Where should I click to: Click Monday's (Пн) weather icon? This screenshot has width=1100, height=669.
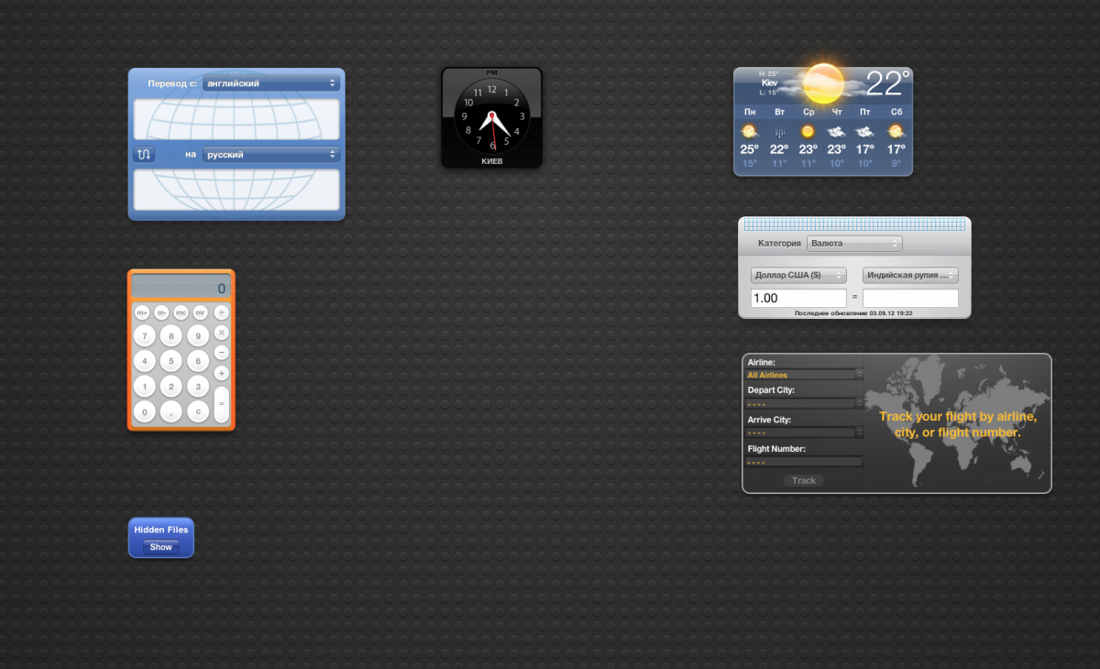(x=750, y=131)
